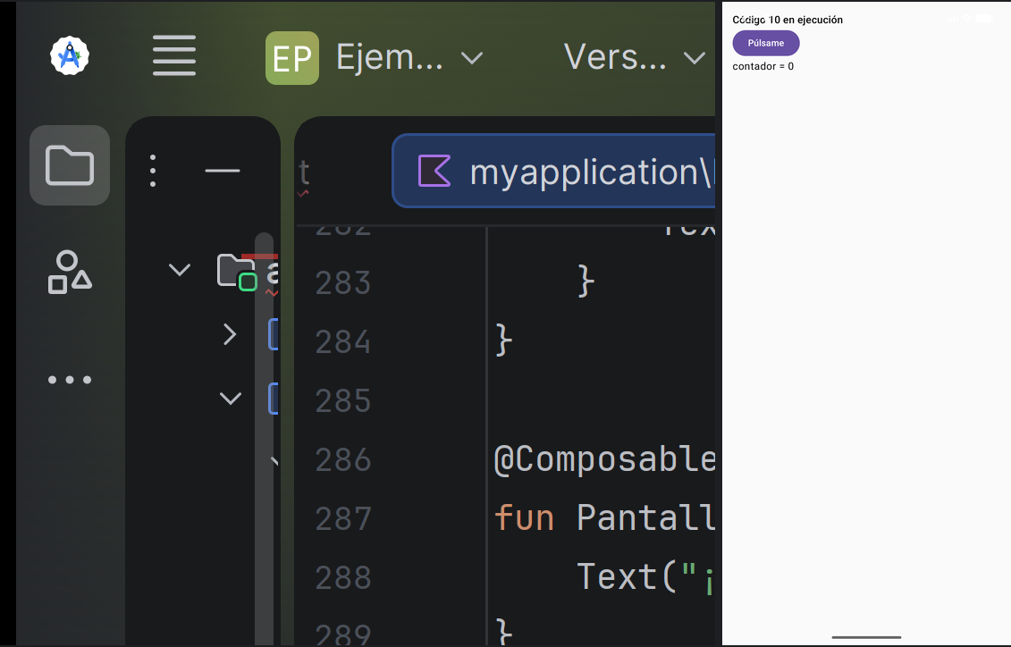Switch to the myapplication Kotlin file tab
Screen dimensions: 1011x647
553,171
